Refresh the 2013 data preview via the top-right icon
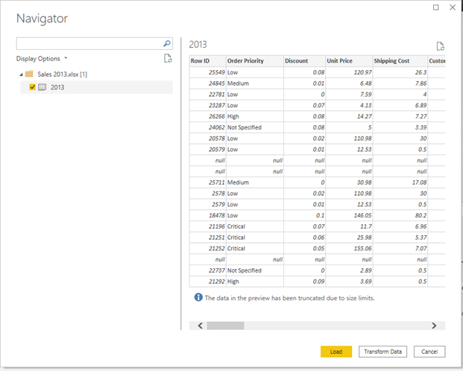The width and height of the screenshot is (463, 371). [441, 46]
